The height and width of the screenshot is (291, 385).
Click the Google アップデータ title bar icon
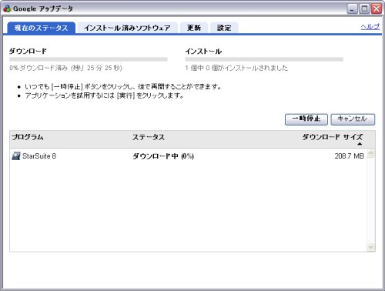[7, 8]
